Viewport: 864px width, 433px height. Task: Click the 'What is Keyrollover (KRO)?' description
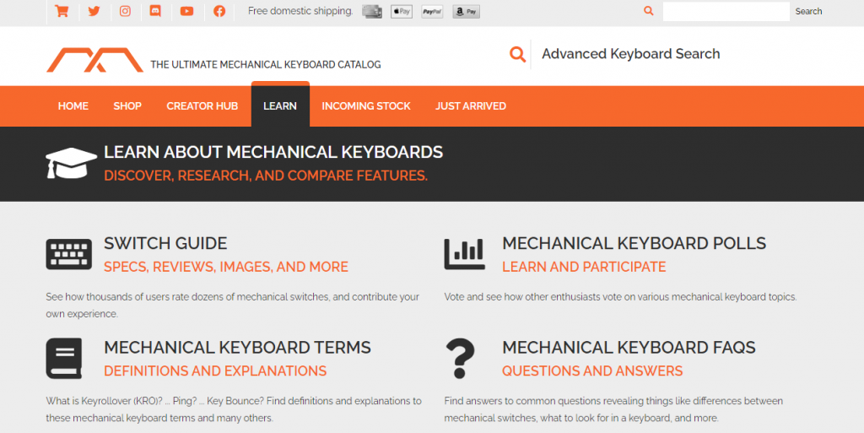coord(234,409)
